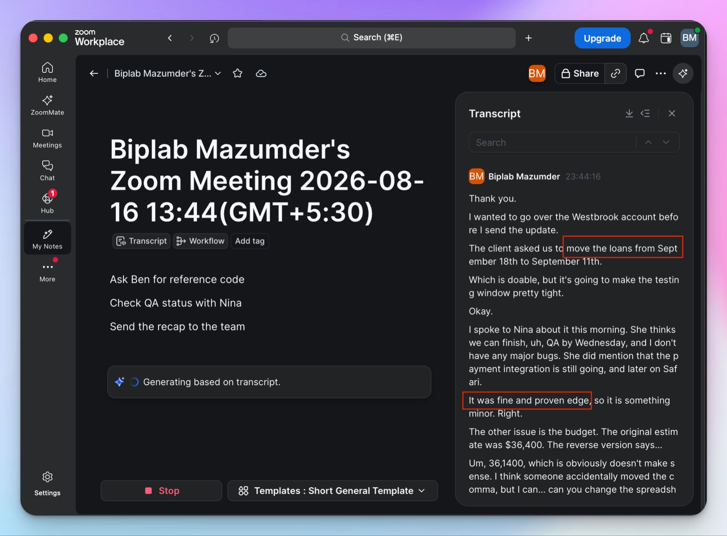This screenshot has height=536, width=727.
Task: Click the meeting title heading
Action: coord(267,181)
